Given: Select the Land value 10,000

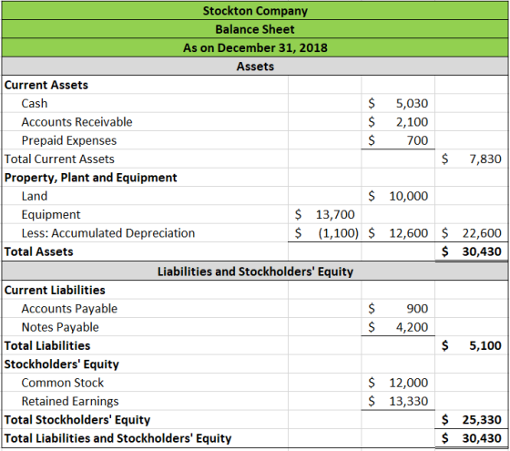Looking at the screenshot, I should pos(409,196).
